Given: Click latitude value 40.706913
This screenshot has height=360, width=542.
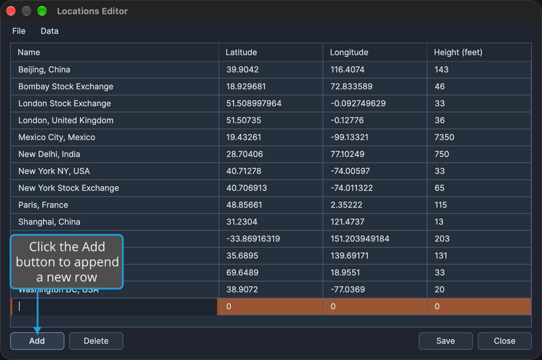Looking at the screenshot, I should tap(247, 188).
